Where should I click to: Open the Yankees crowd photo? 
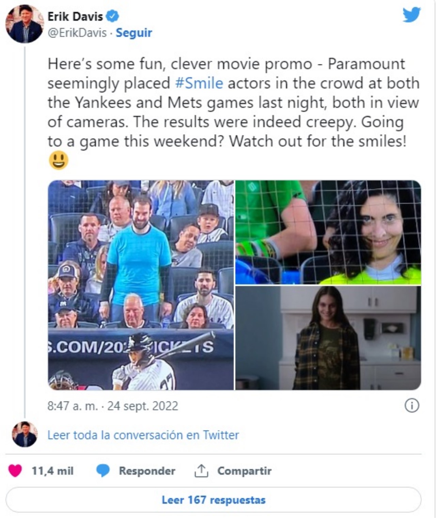click(x=141, y=285)
